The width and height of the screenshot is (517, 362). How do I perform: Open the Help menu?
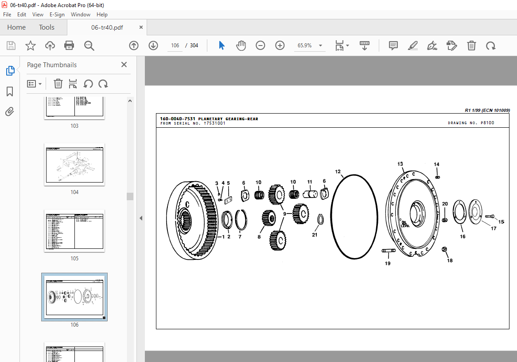coord(102,15)
